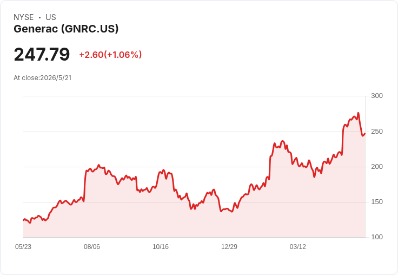This screenshot has width=398, height=275.
Task: Click the 100 y-axis price label
Action: point(377,237)
